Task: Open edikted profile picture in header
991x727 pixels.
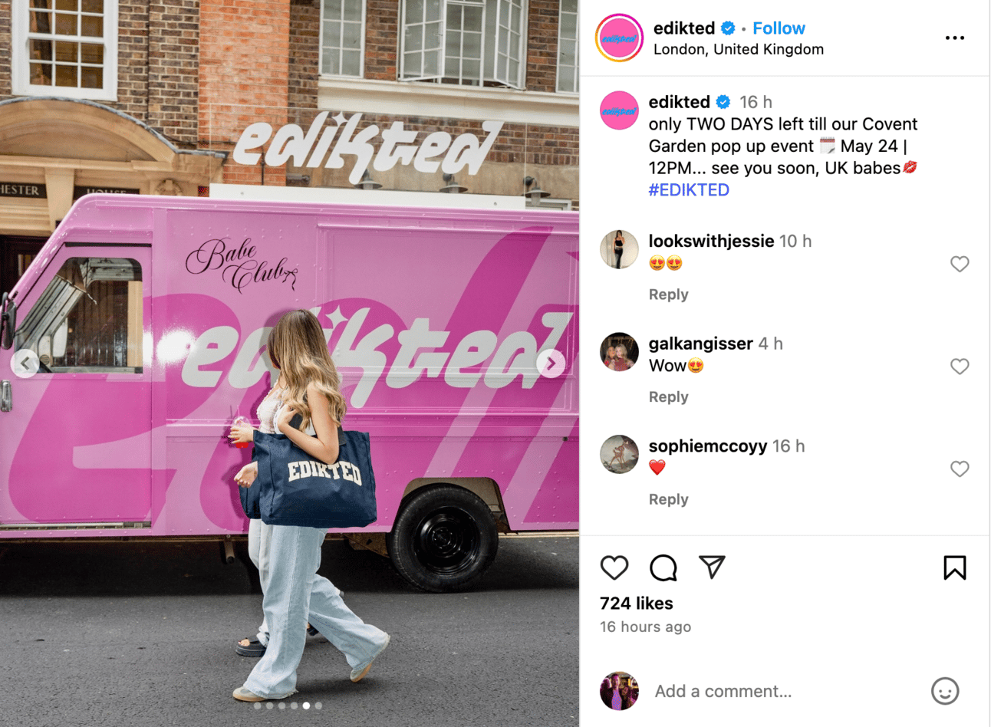Action: [x=619, y=38]
